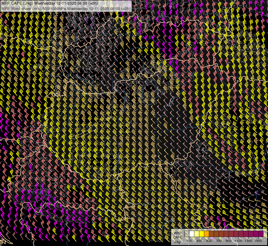Select the pale yellow CAPE legend swatch

pos(197,234)
